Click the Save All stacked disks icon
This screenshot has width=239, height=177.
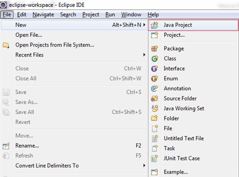(6, 112)
